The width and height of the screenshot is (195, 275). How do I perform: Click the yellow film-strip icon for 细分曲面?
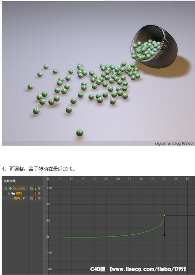35,188
